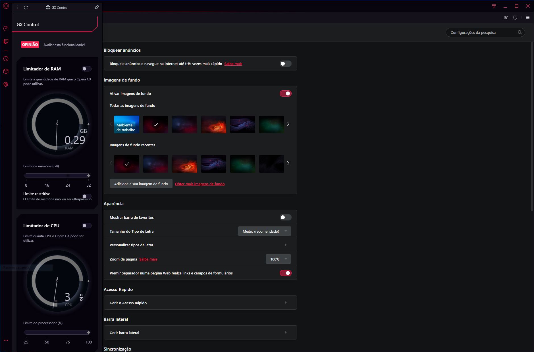This screenshot has width=534, height=352.
Task: Click Avaliar esta funcionalidade link
Action: [x=64, y=45]
